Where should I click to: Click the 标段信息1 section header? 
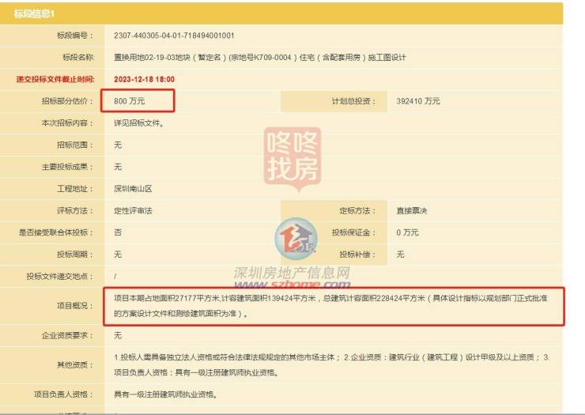point(40,15)
